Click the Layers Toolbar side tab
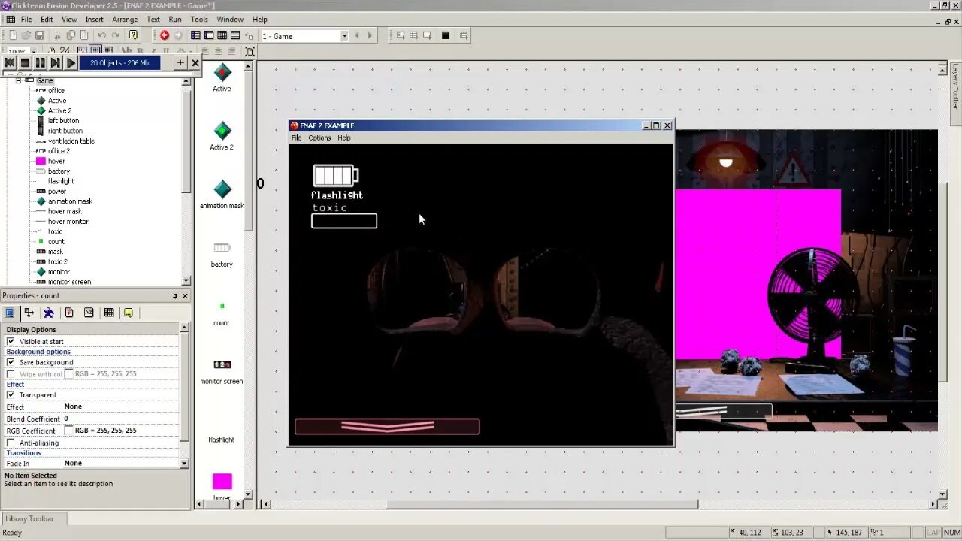The height and width of the screenshot is (541, 962). (x=955, y=86)
